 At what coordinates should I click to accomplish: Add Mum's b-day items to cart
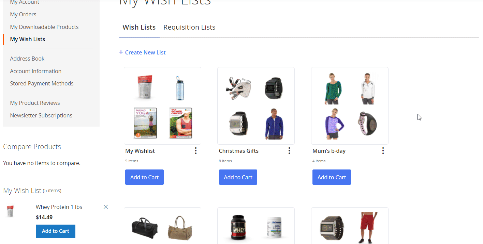(x=332, y=177)
